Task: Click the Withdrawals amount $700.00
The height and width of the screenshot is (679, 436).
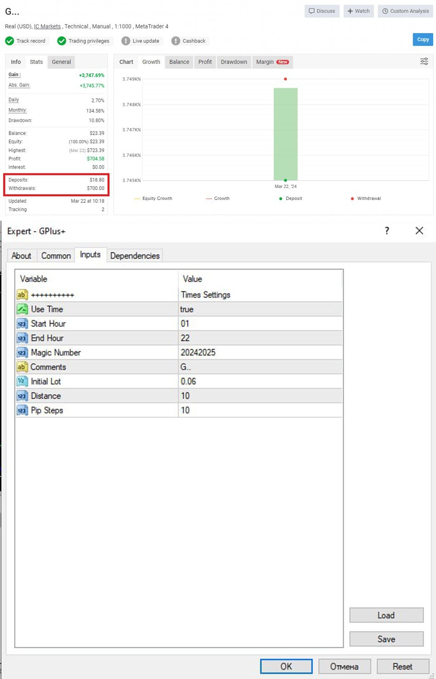Action: pos(95,188)
